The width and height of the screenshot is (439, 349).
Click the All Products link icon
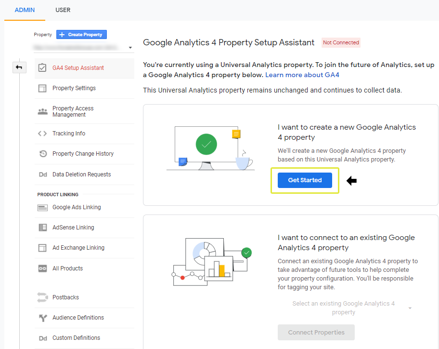click(42, 268)
